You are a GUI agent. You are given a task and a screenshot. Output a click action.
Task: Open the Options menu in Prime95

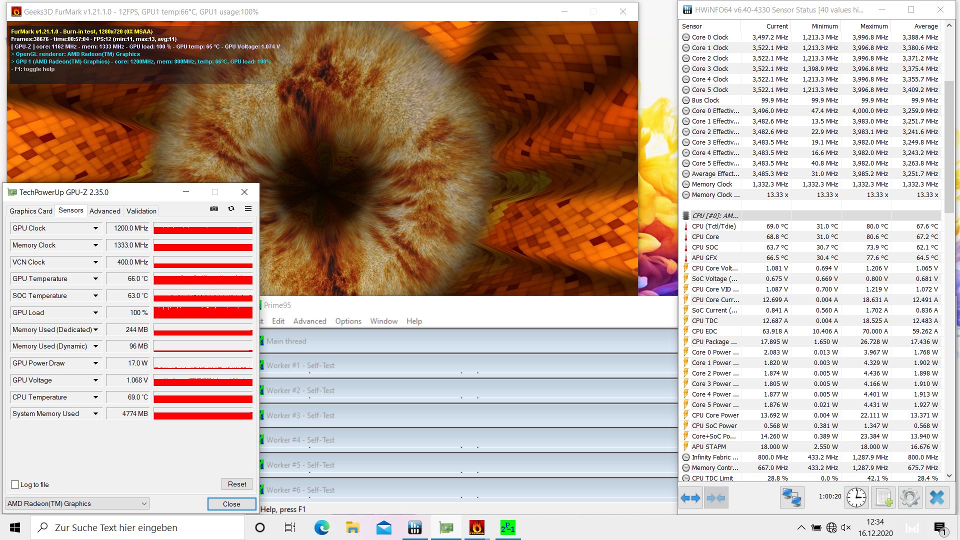coord(348,321)
